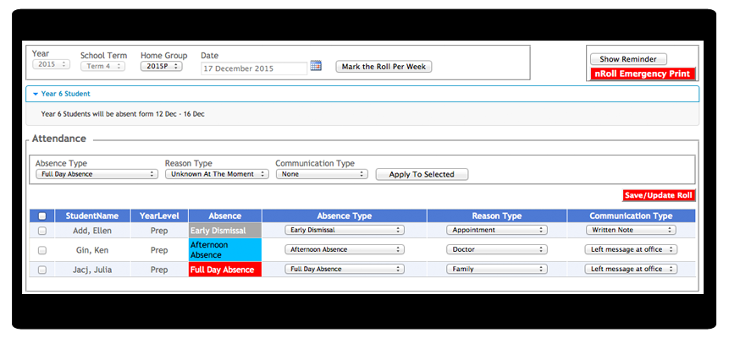Open the calendar date picker icon
The image size is (729, 338).
316,65
